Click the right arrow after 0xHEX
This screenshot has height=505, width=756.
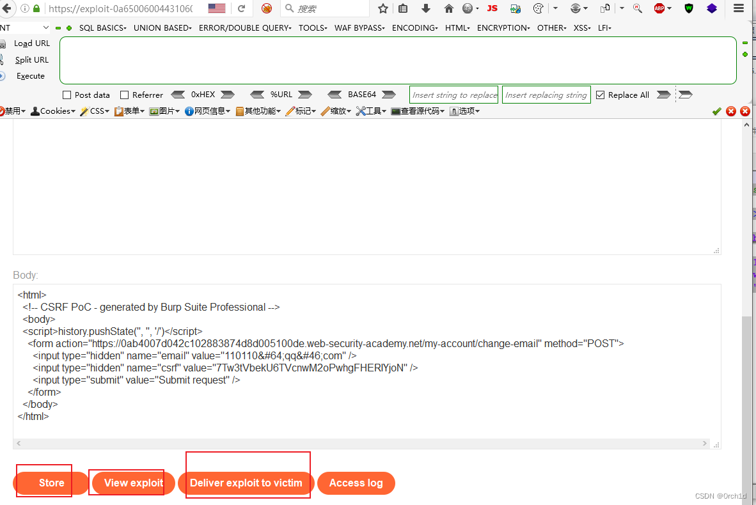pos(228,95)
